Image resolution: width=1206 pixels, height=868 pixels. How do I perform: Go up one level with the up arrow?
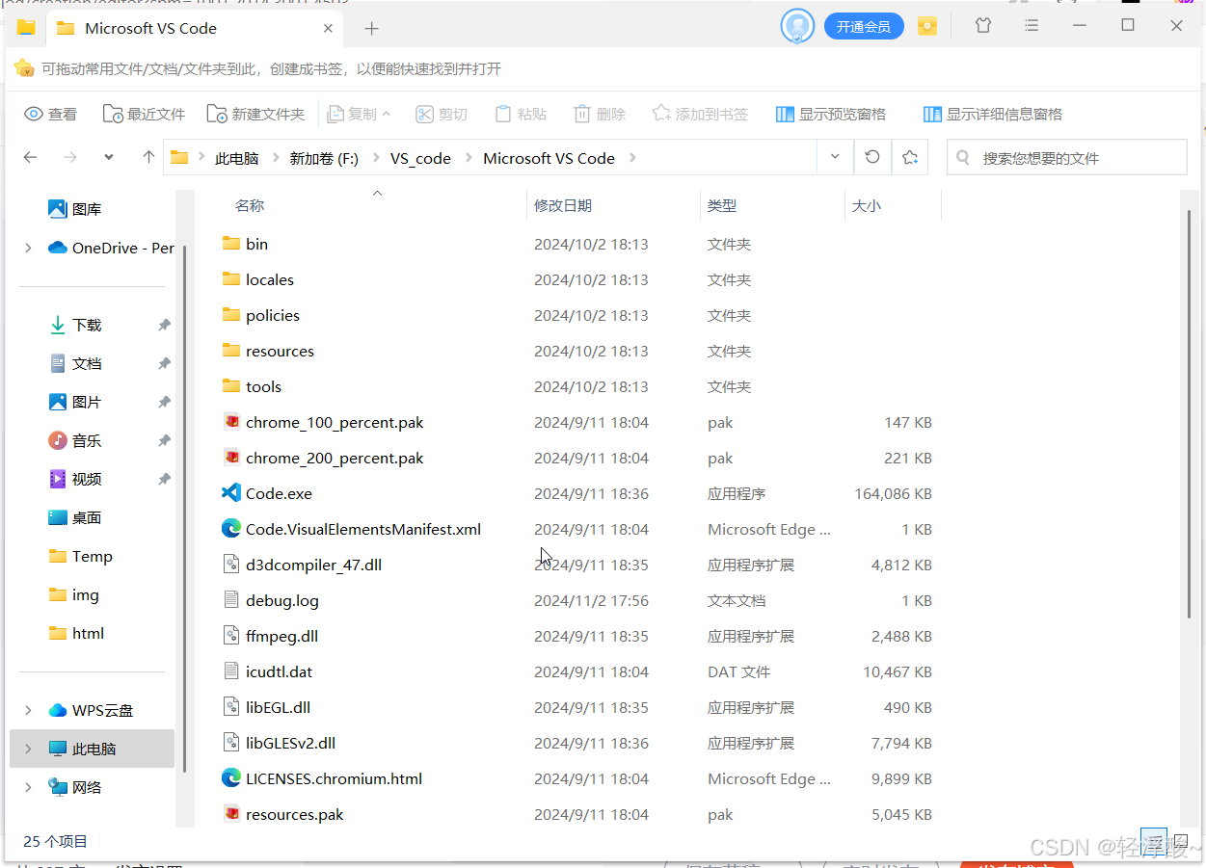pos(148,157)
